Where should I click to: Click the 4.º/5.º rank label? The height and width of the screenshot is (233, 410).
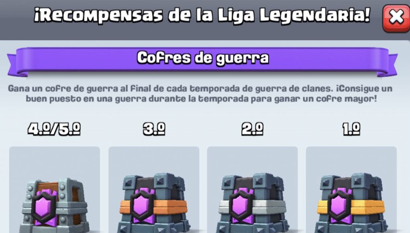54,129
